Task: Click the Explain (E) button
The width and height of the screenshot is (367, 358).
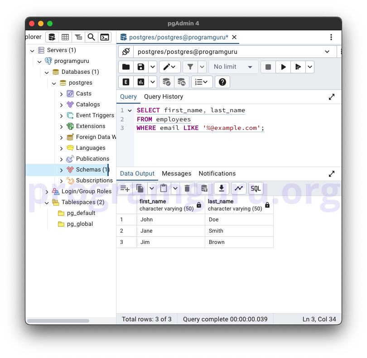Action: click(x=126, y=82)
